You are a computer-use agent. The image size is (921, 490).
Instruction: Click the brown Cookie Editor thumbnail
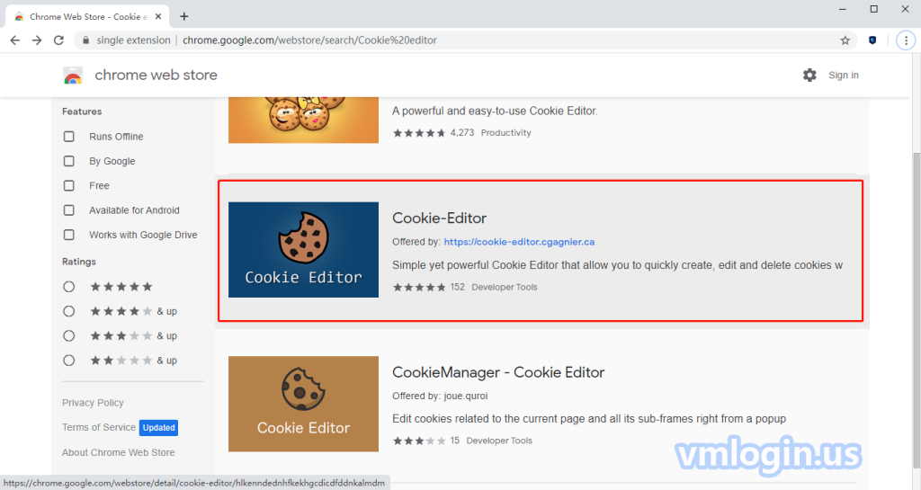[x=304, y=404]
